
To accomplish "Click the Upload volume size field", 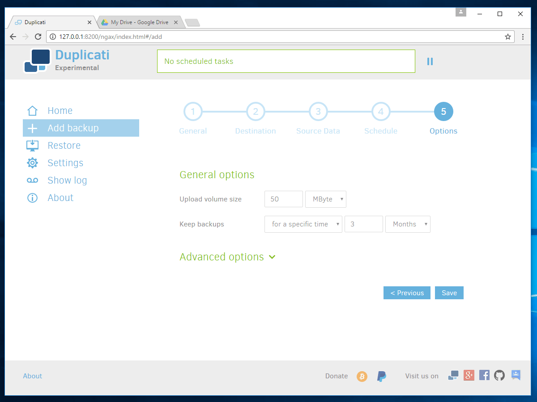I will coord(283,199).
